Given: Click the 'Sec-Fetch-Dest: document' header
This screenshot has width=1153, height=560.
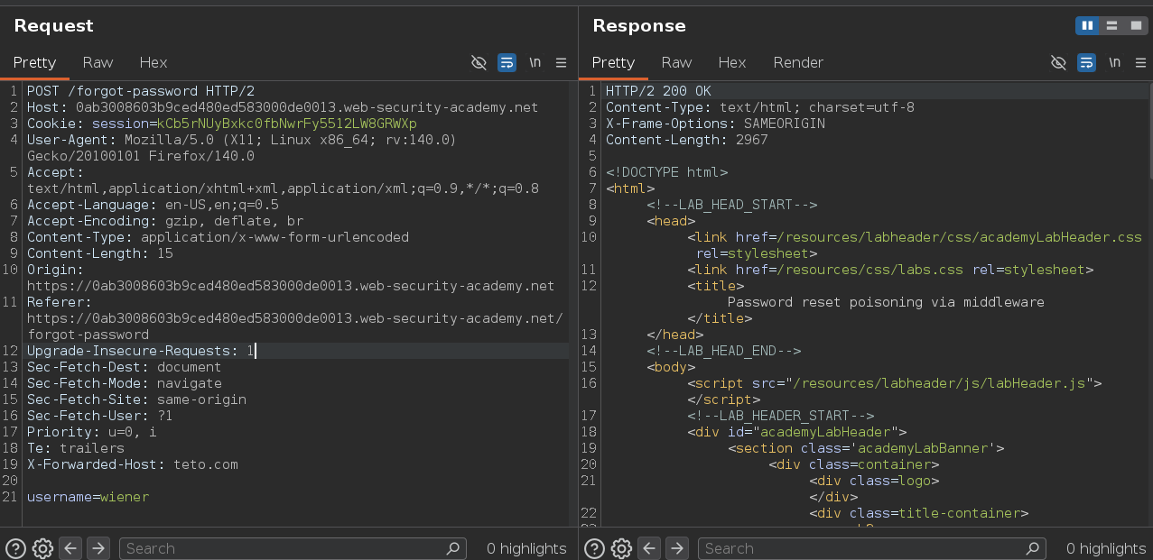Looking at the screenshot, I should (x=124, y=367).
